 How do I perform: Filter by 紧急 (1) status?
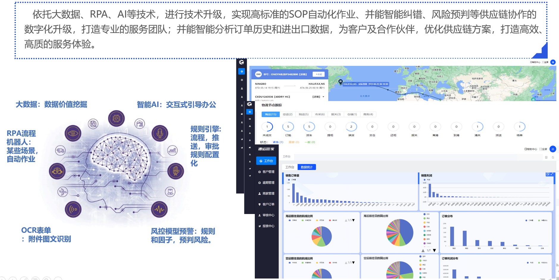tap(278, 142)
